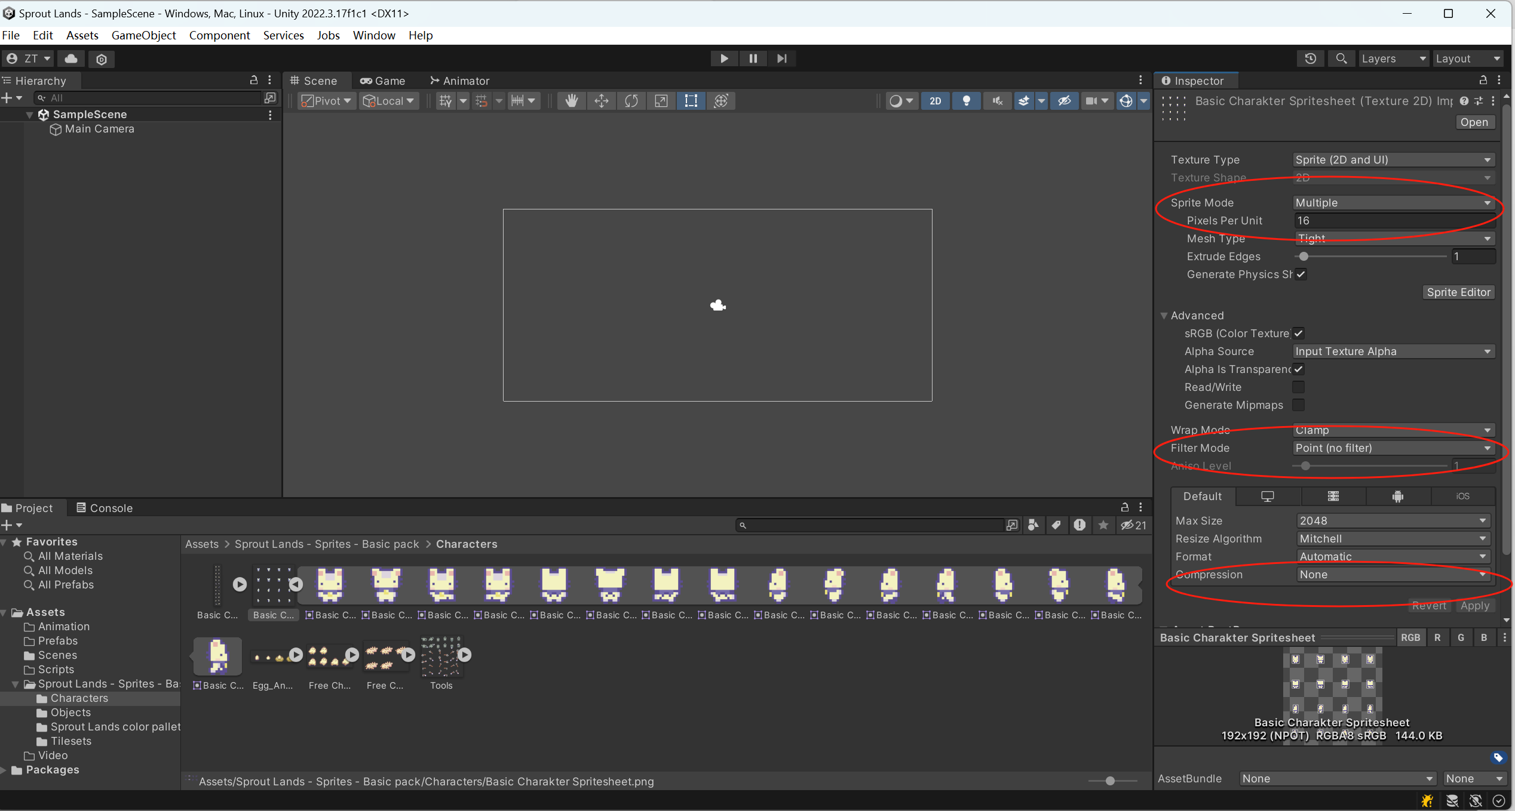Image resolution: width=1515 pixels, height=811 pixels.
Task: Select the Rotate tool
Action: pos(631,101)
